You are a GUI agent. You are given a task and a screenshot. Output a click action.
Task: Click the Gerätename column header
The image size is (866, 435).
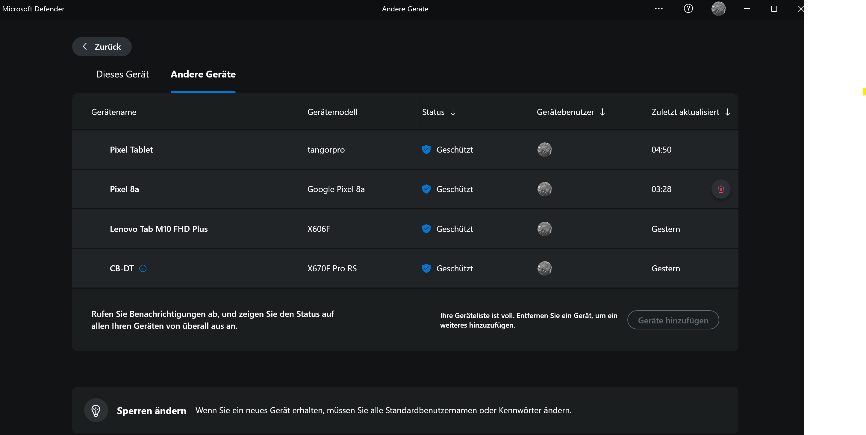(x=113, y=112)
